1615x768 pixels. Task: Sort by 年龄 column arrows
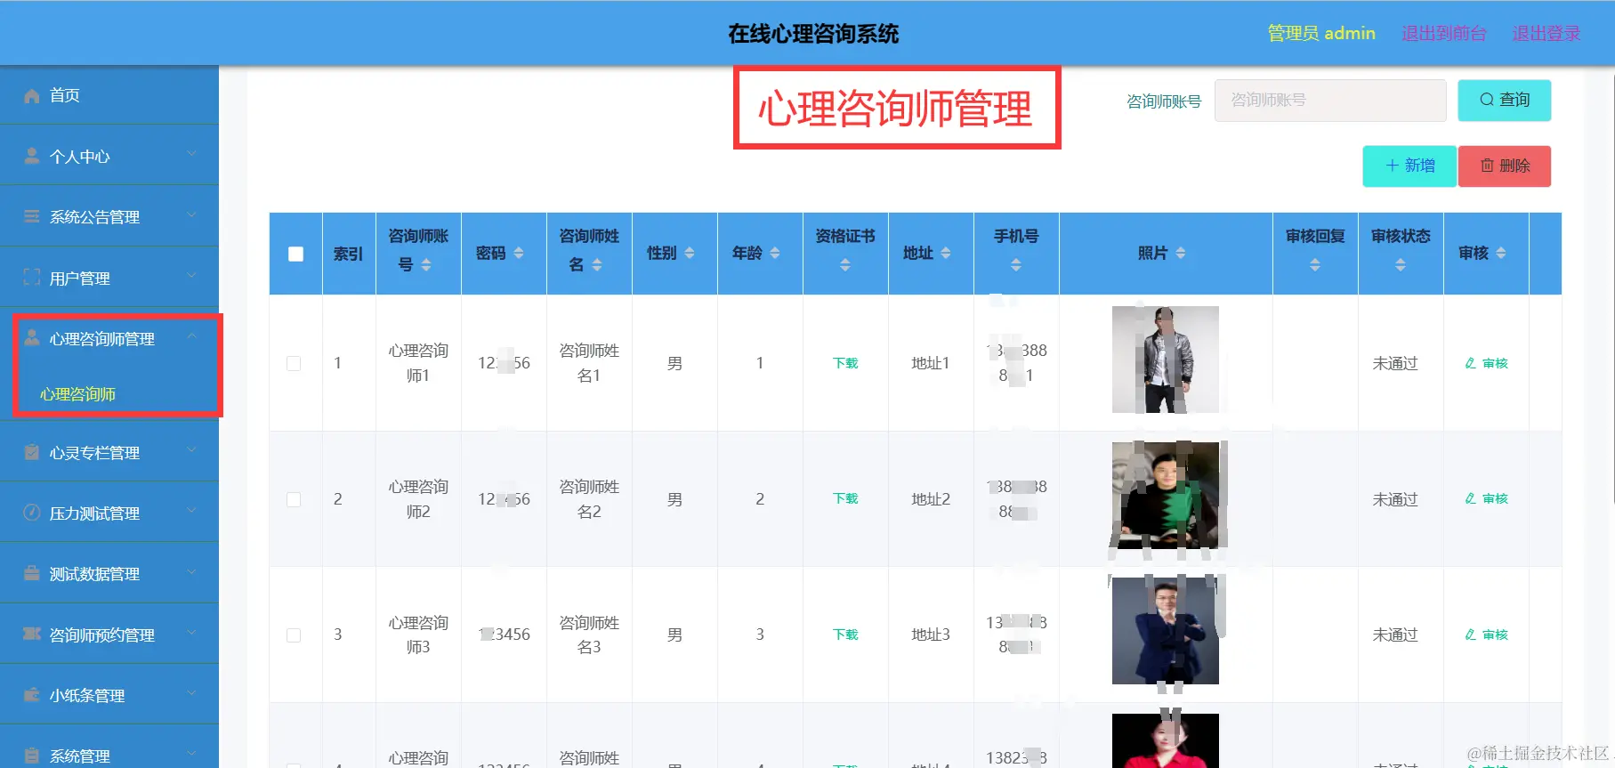[x=775, y=254]
